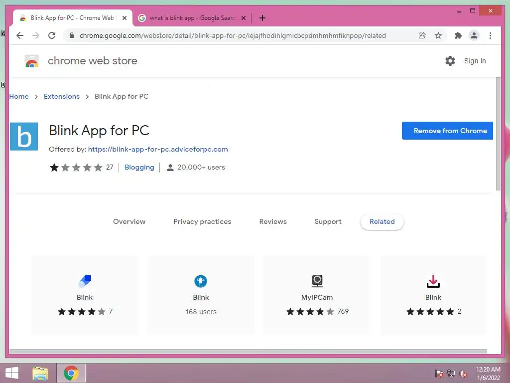Viewport: 510px width, 383px height.
Task: Open the Blink card with 168 users
Action: [x=201, y=295]
